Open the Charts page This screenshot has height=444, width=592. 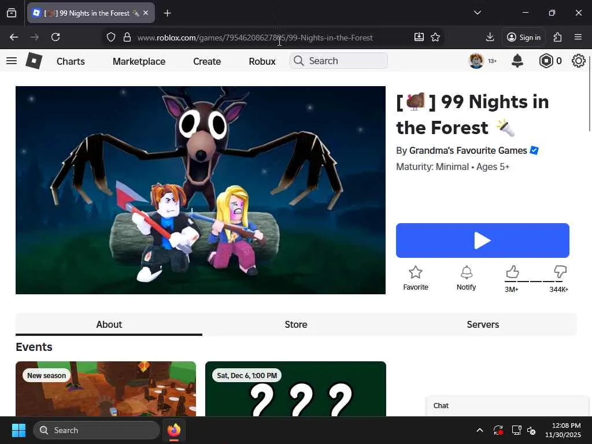tap(71, 61)
